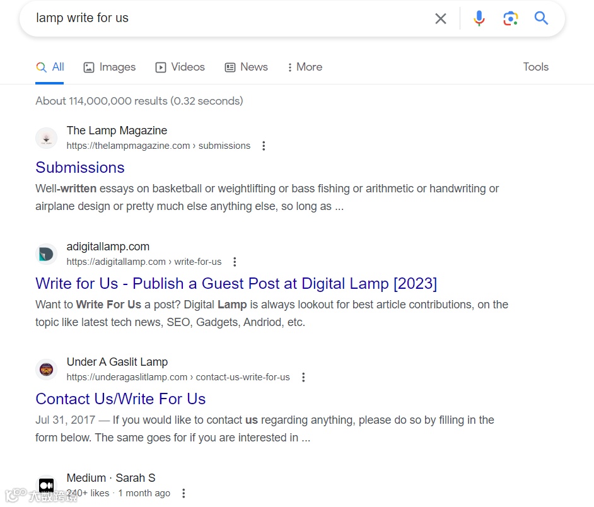Click the 'Jul 31, 2017' date snippet
This screenshot has width=594, height=507.
pos(65,420)
